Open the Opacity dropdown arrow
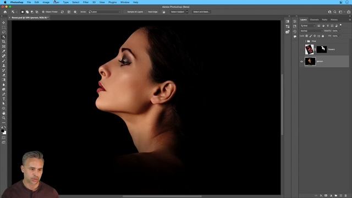 (x=340, y=31)
